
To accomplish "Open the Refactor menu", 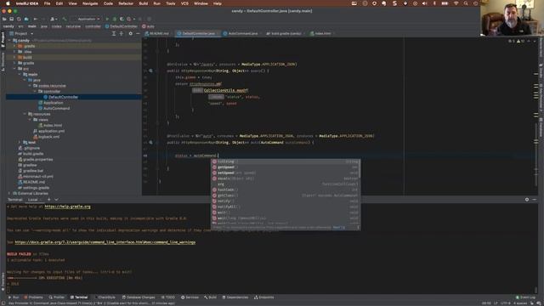I will click(x=126, y=3).
